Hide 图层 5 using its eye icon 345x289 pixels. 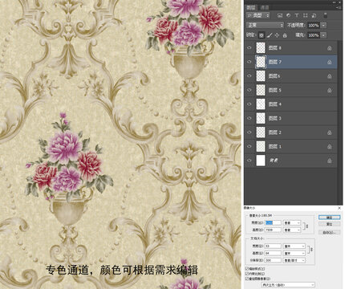click(x=250, y=90)
